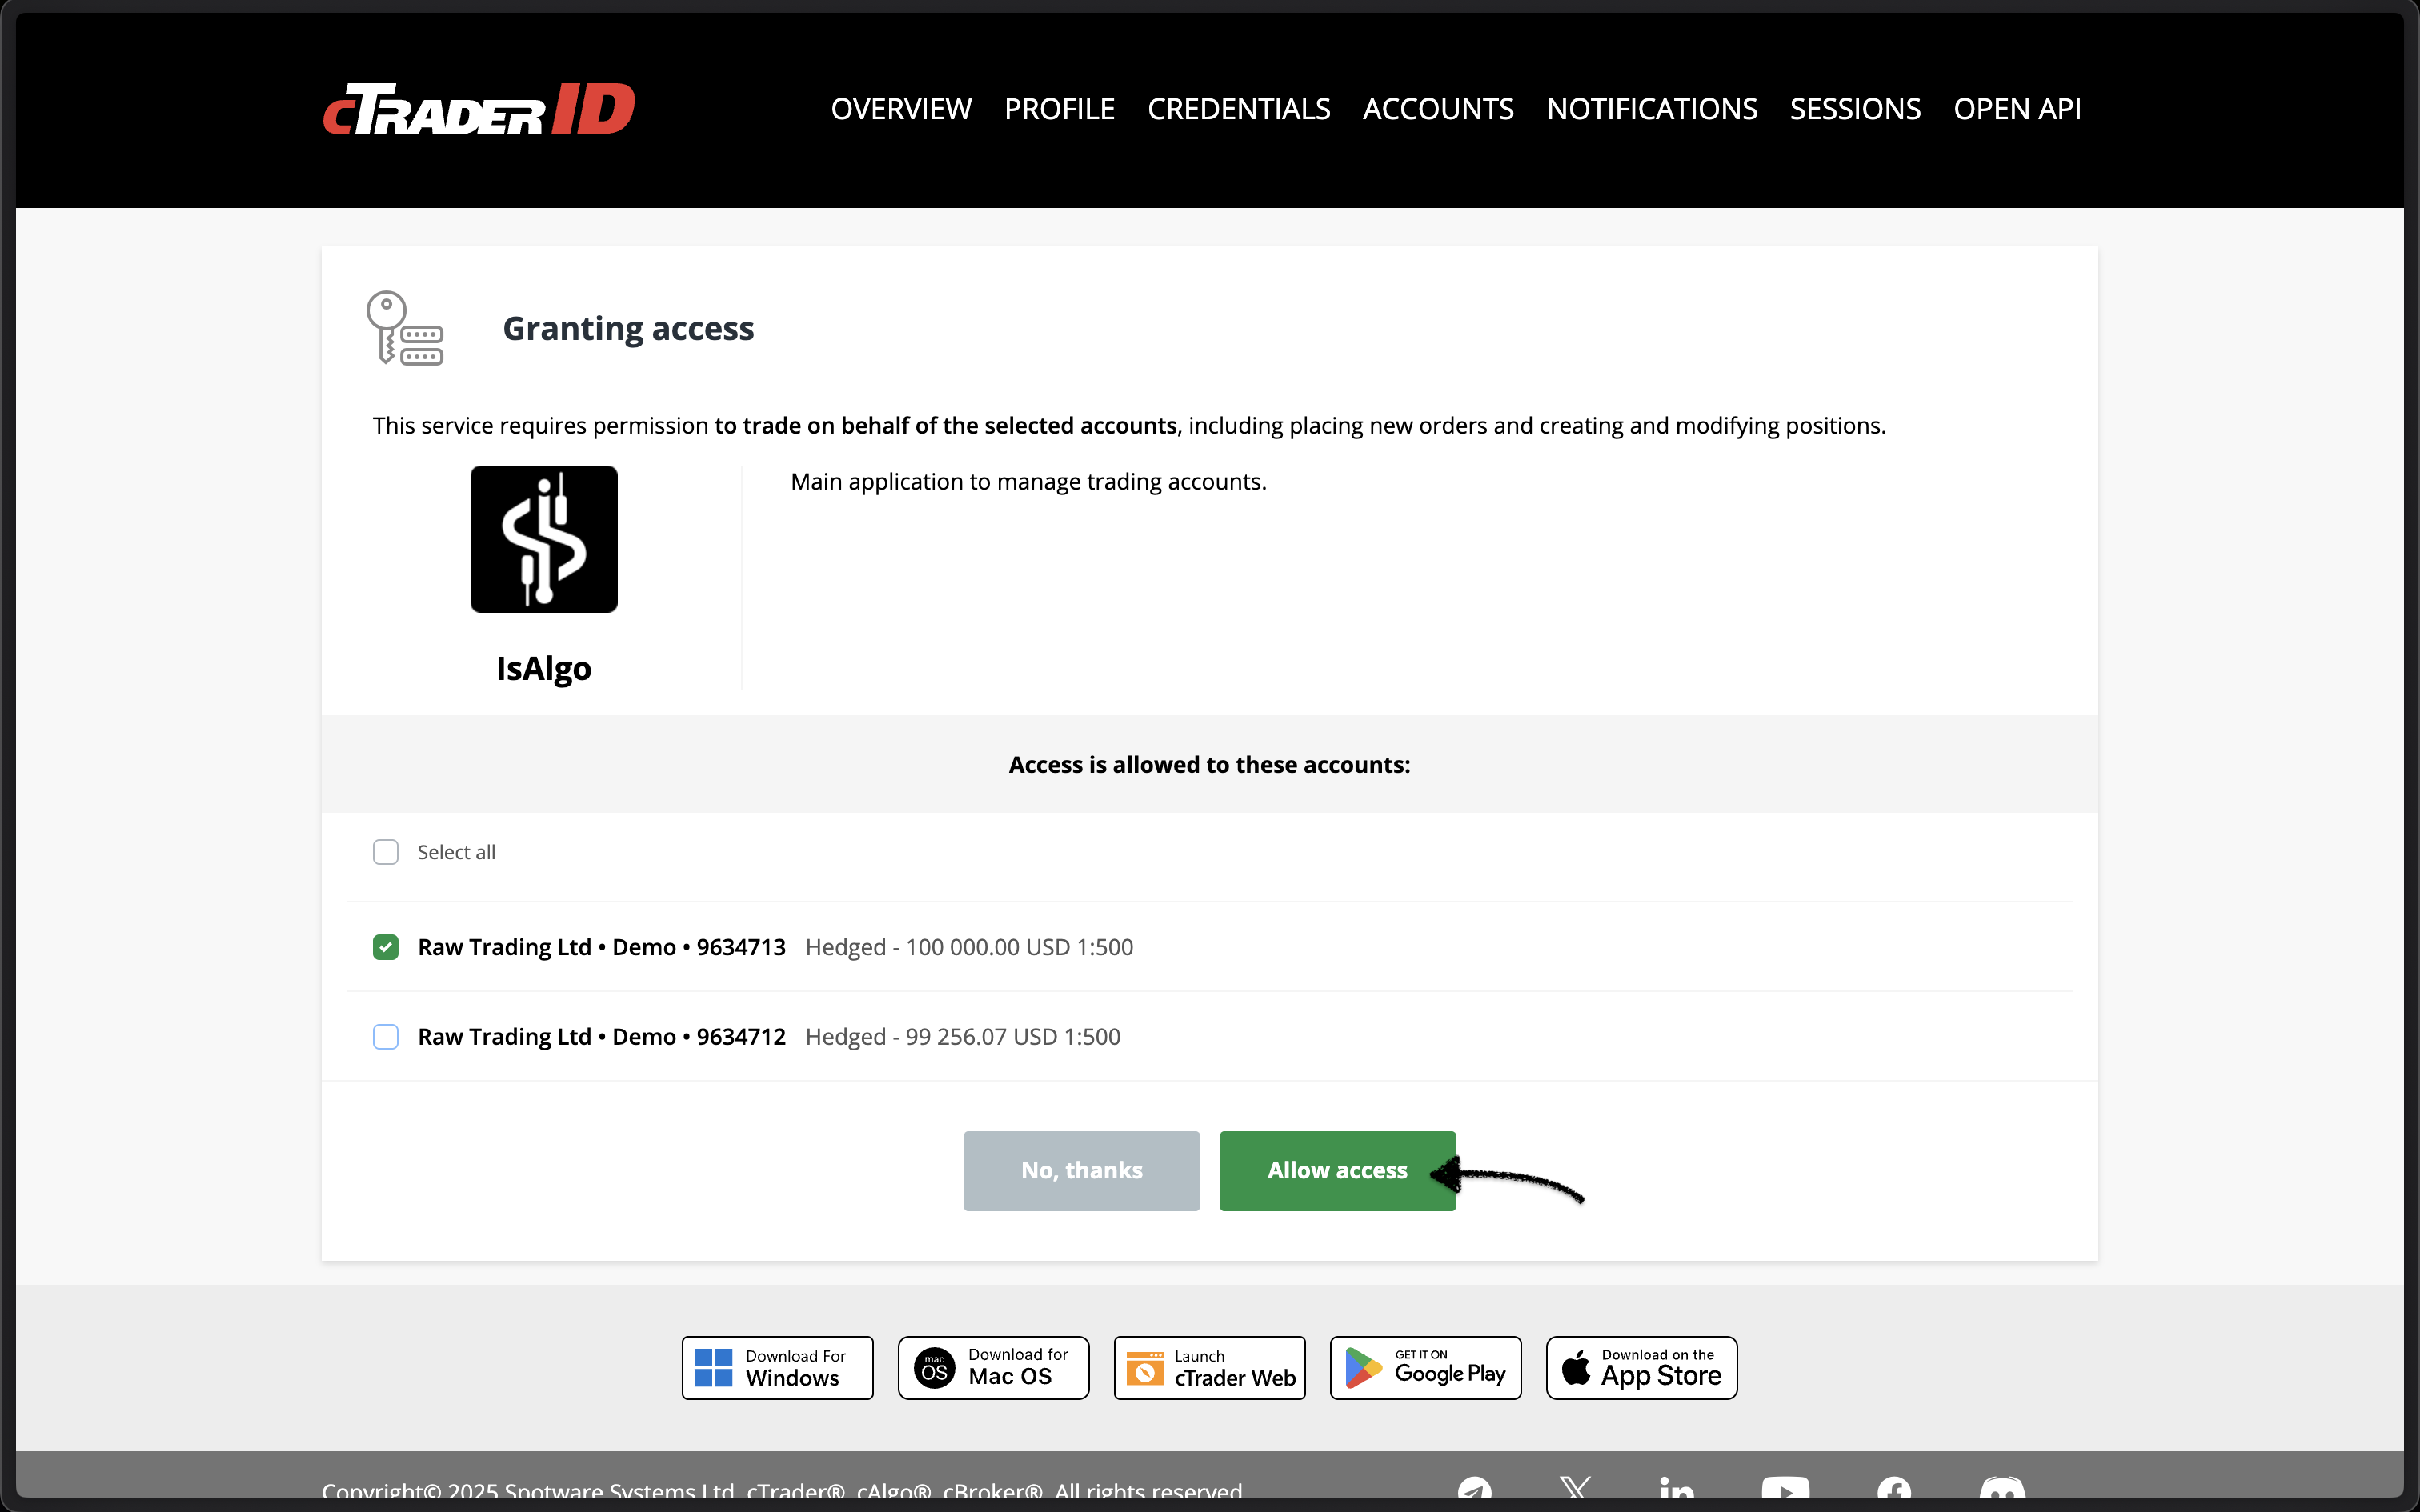The height and width of the screenshot is (1512, 2420).
Task: Open the ACCOUNTS menu item
Action: 1438,108
